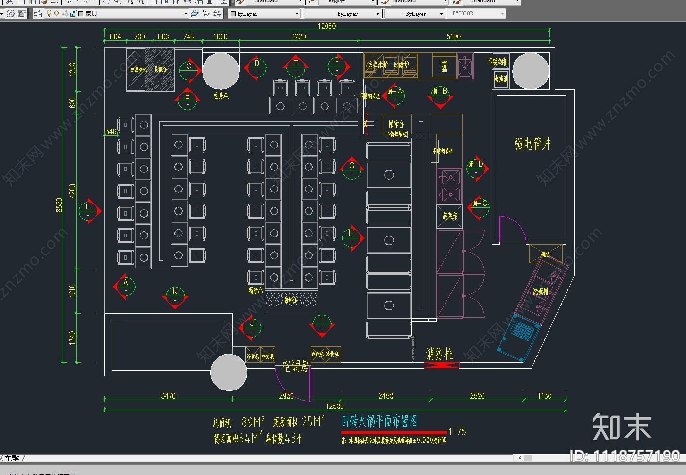This screenshot has height=475, width=686.
Task: Click the 强电管井 room label
Action: click(x=532, y=144)
